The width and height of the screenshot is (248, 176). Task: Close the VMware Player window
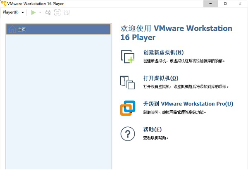pyautogui.click(x=240, y=4)
